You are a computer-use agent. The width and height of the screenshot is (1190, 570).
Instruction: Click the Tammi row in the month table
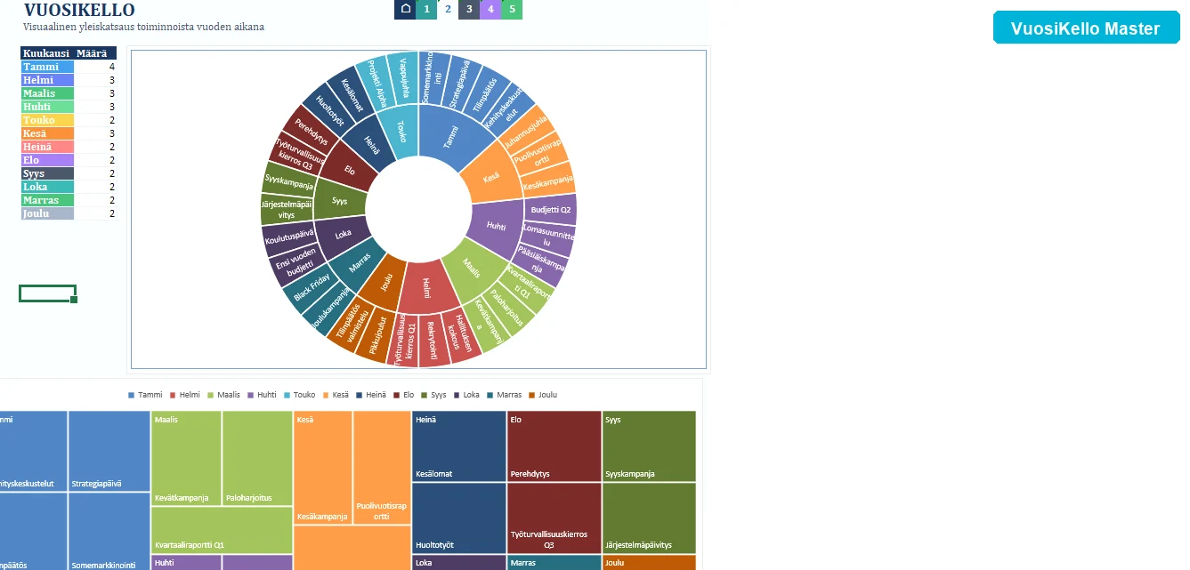tap(69, 67)
